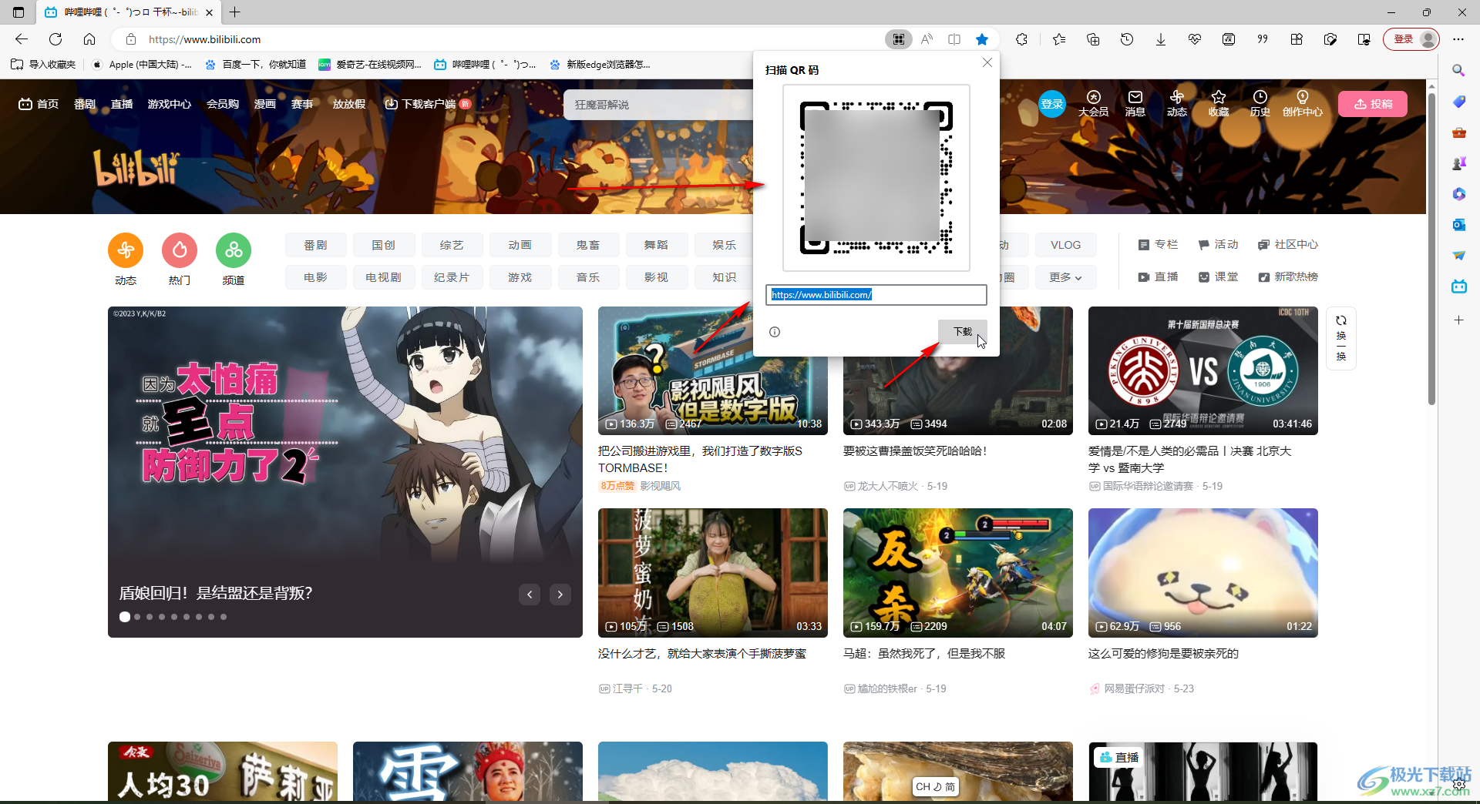Open the Collections icon in toolbar
This screenshot has width=1480, height=804.
click(1093, 39)
